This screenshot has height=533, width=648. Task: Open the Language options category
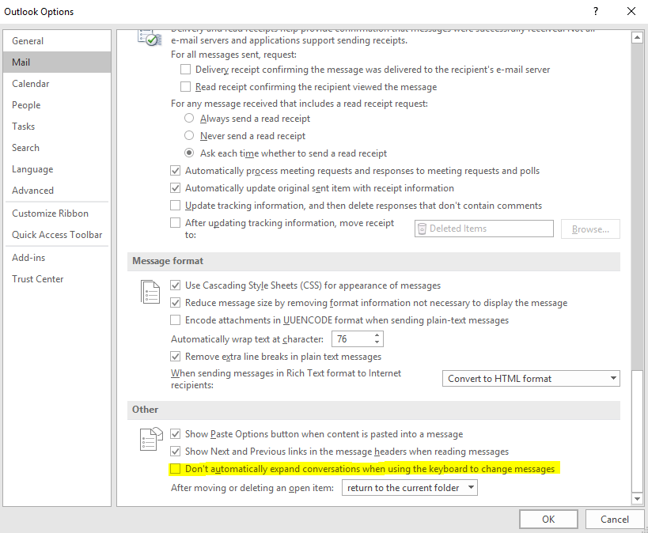57,169
